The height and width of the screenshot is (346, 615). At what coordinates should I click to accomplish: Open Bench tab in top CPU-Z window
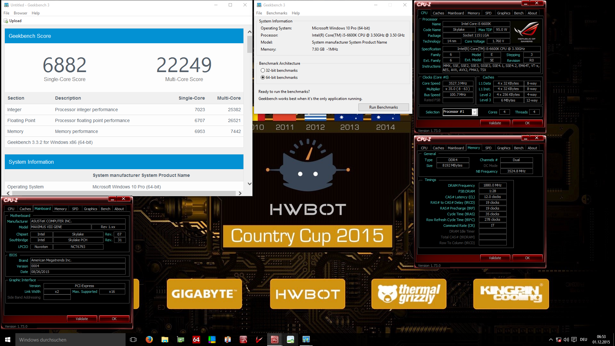[x=519, y=13]
